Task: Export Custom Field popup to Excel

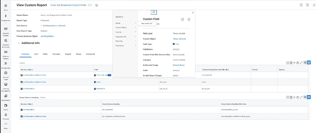Action: coord(182,19)
